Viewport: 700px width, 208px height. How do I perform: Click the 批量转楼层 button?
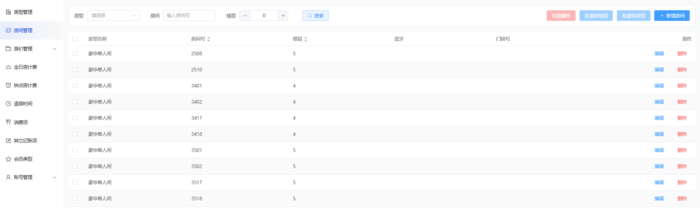596,16
